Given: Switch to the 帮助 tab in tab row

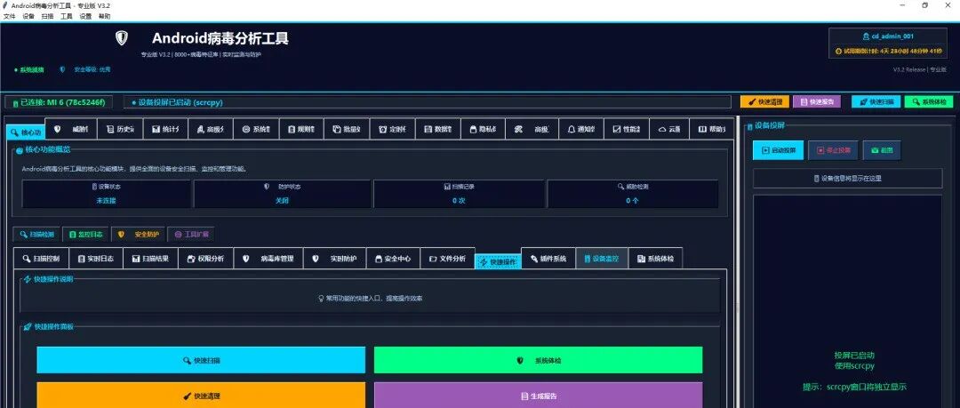Looking at the screenshot, I should (x=711, y=129).
